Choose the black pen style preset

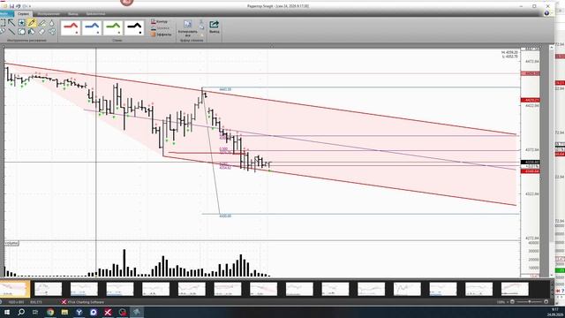click(134, 27)
